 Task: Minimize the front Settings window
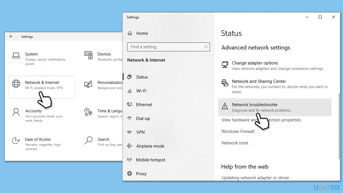[x=307, y=17]
